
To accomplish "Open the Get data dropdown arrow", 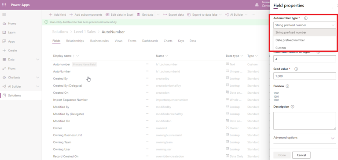I will coord(158,14).
